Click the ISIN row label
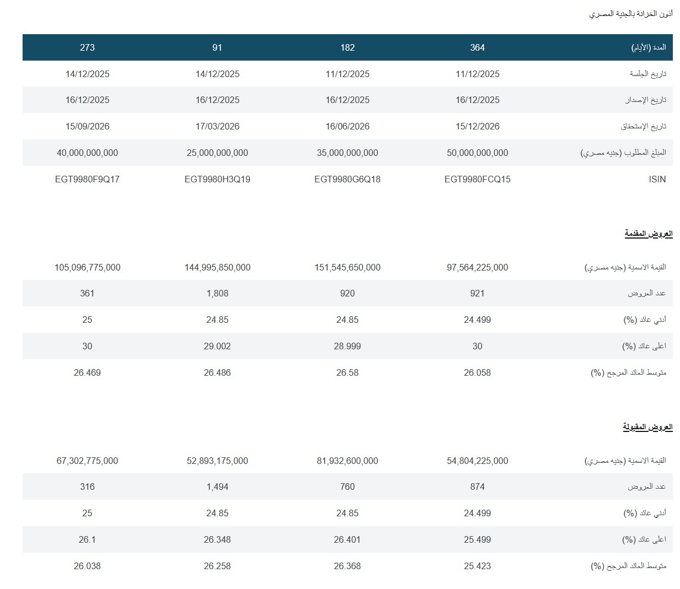This screenshot has height=589, width=680. click(657, 179)
